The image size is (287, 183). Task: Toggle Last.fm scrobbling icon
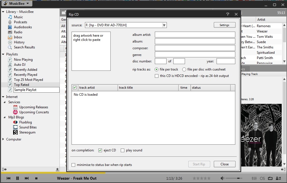[262, 178]
